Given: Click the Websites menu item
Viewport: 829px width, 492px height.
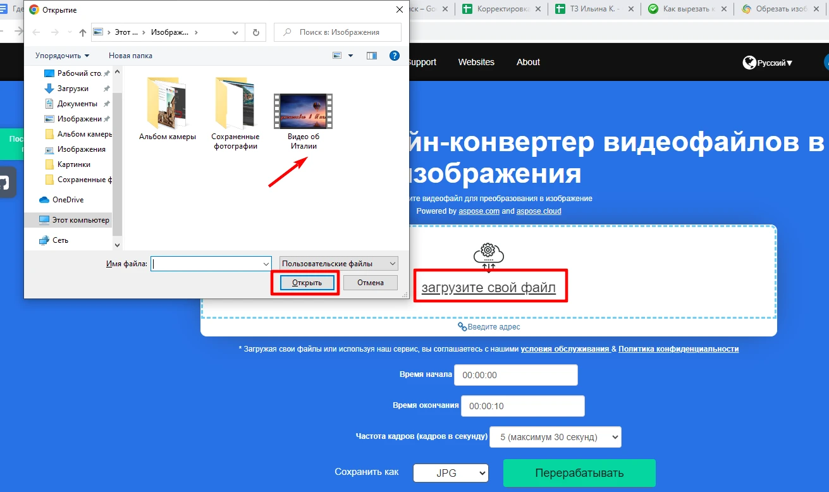Looking at the screenshot, I should coord(476,62).
